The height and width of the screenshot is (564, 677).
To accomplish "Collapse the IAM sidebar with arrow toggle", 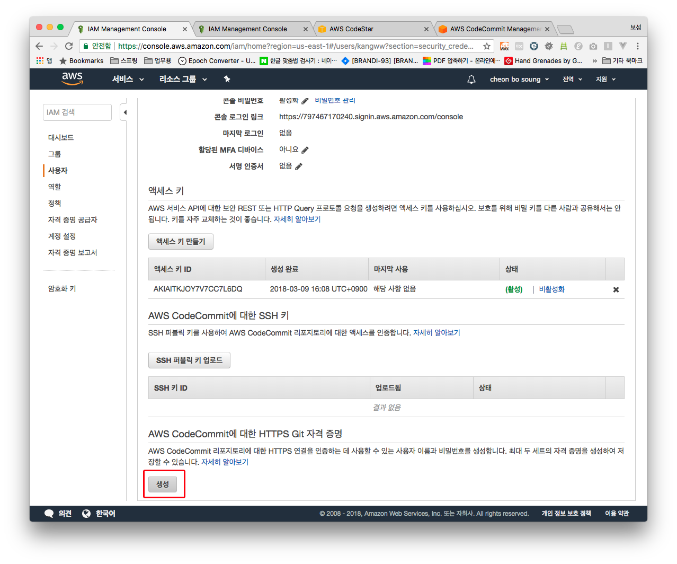I will 124,112.
